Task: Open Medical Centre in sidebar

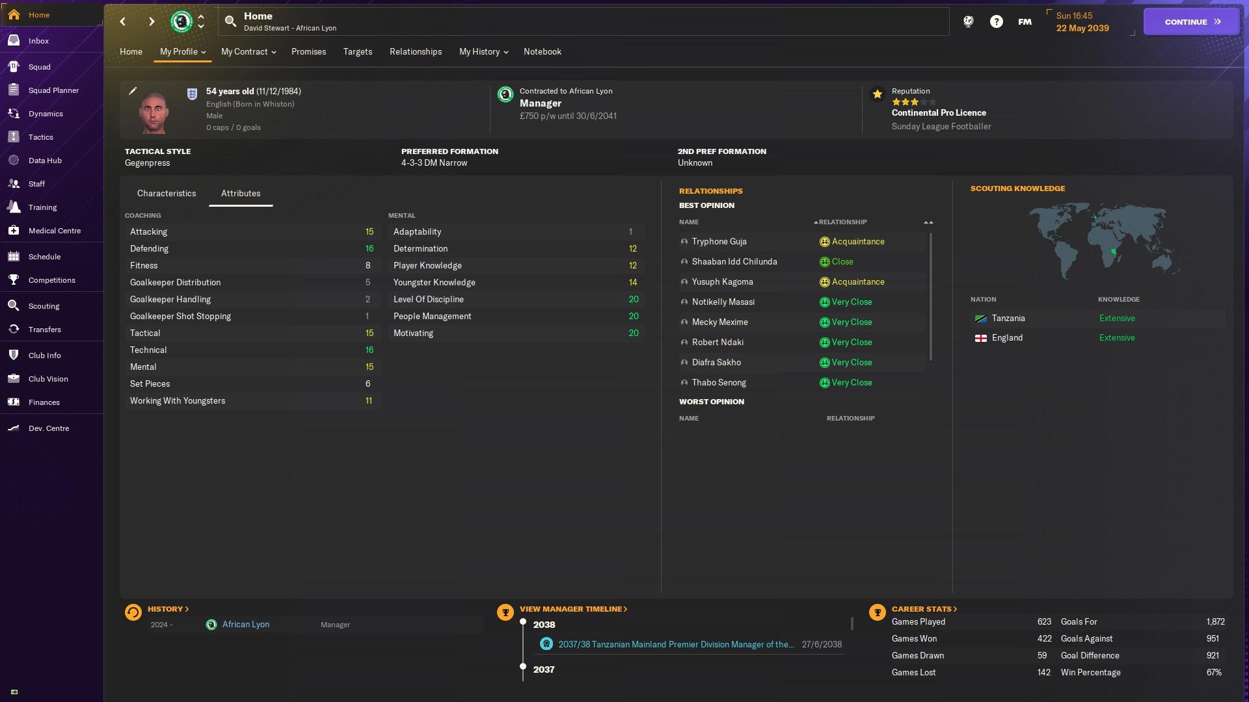Action: coord(54,231)
